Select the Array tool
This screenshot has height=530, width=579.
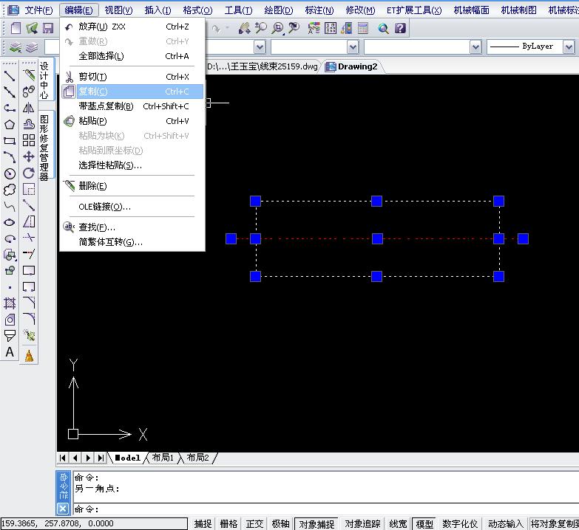click(x=29, y=140)
